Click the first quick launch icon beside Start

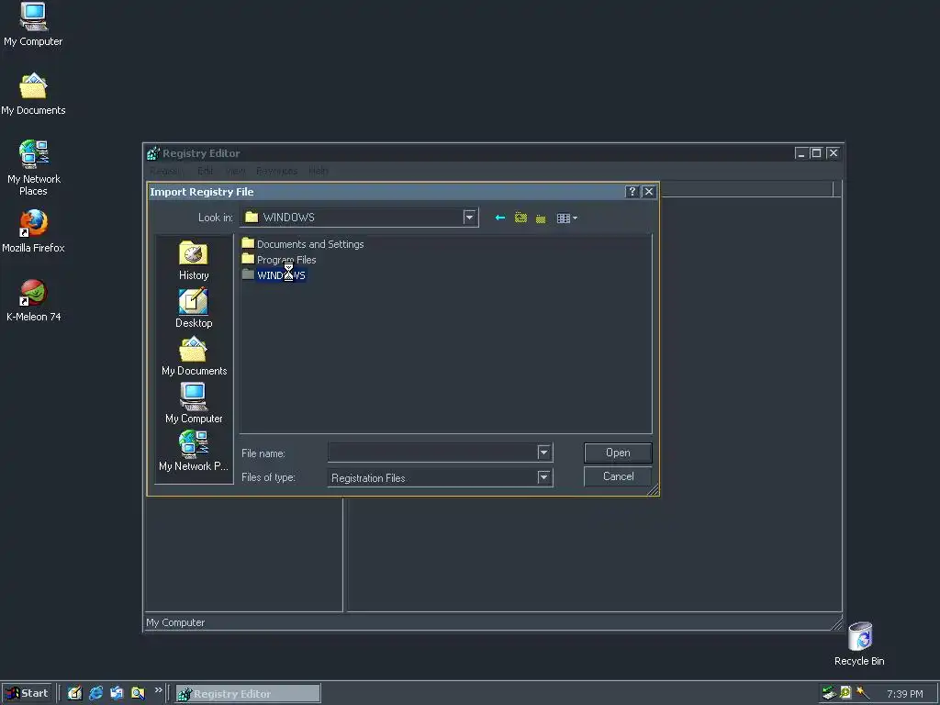pyautogui.click(x=74, y=693)
